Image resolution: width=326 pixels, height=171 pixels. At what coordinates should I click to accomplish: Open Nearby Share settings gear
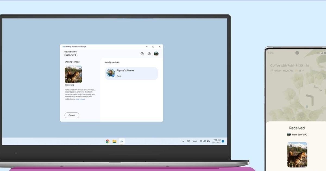149,54
